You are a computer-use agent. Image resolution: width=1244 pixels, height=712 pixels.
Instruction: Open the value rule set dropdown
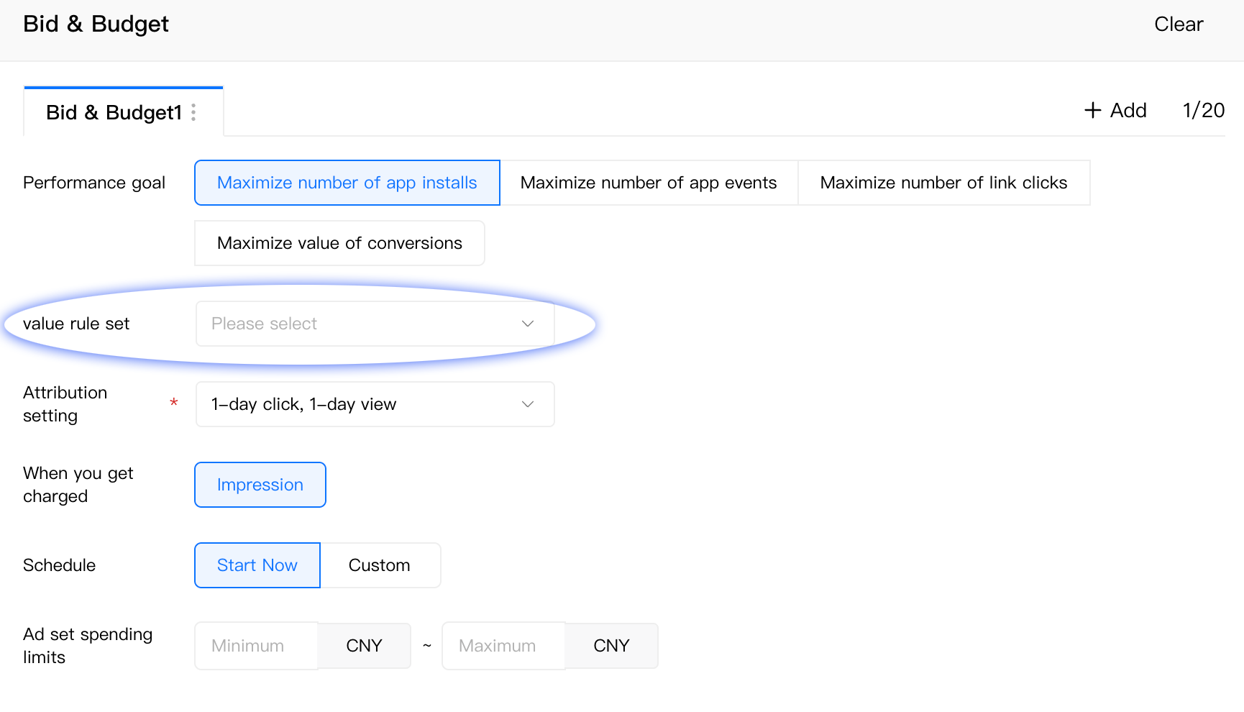coord(360,324)
